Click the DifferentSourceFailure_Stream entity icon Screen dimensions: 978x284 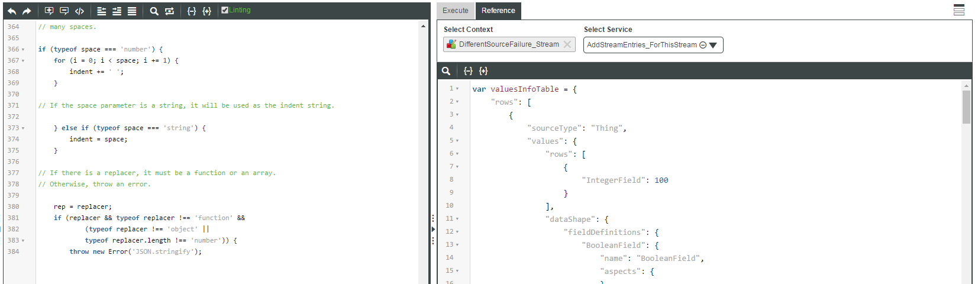point(451,44)
